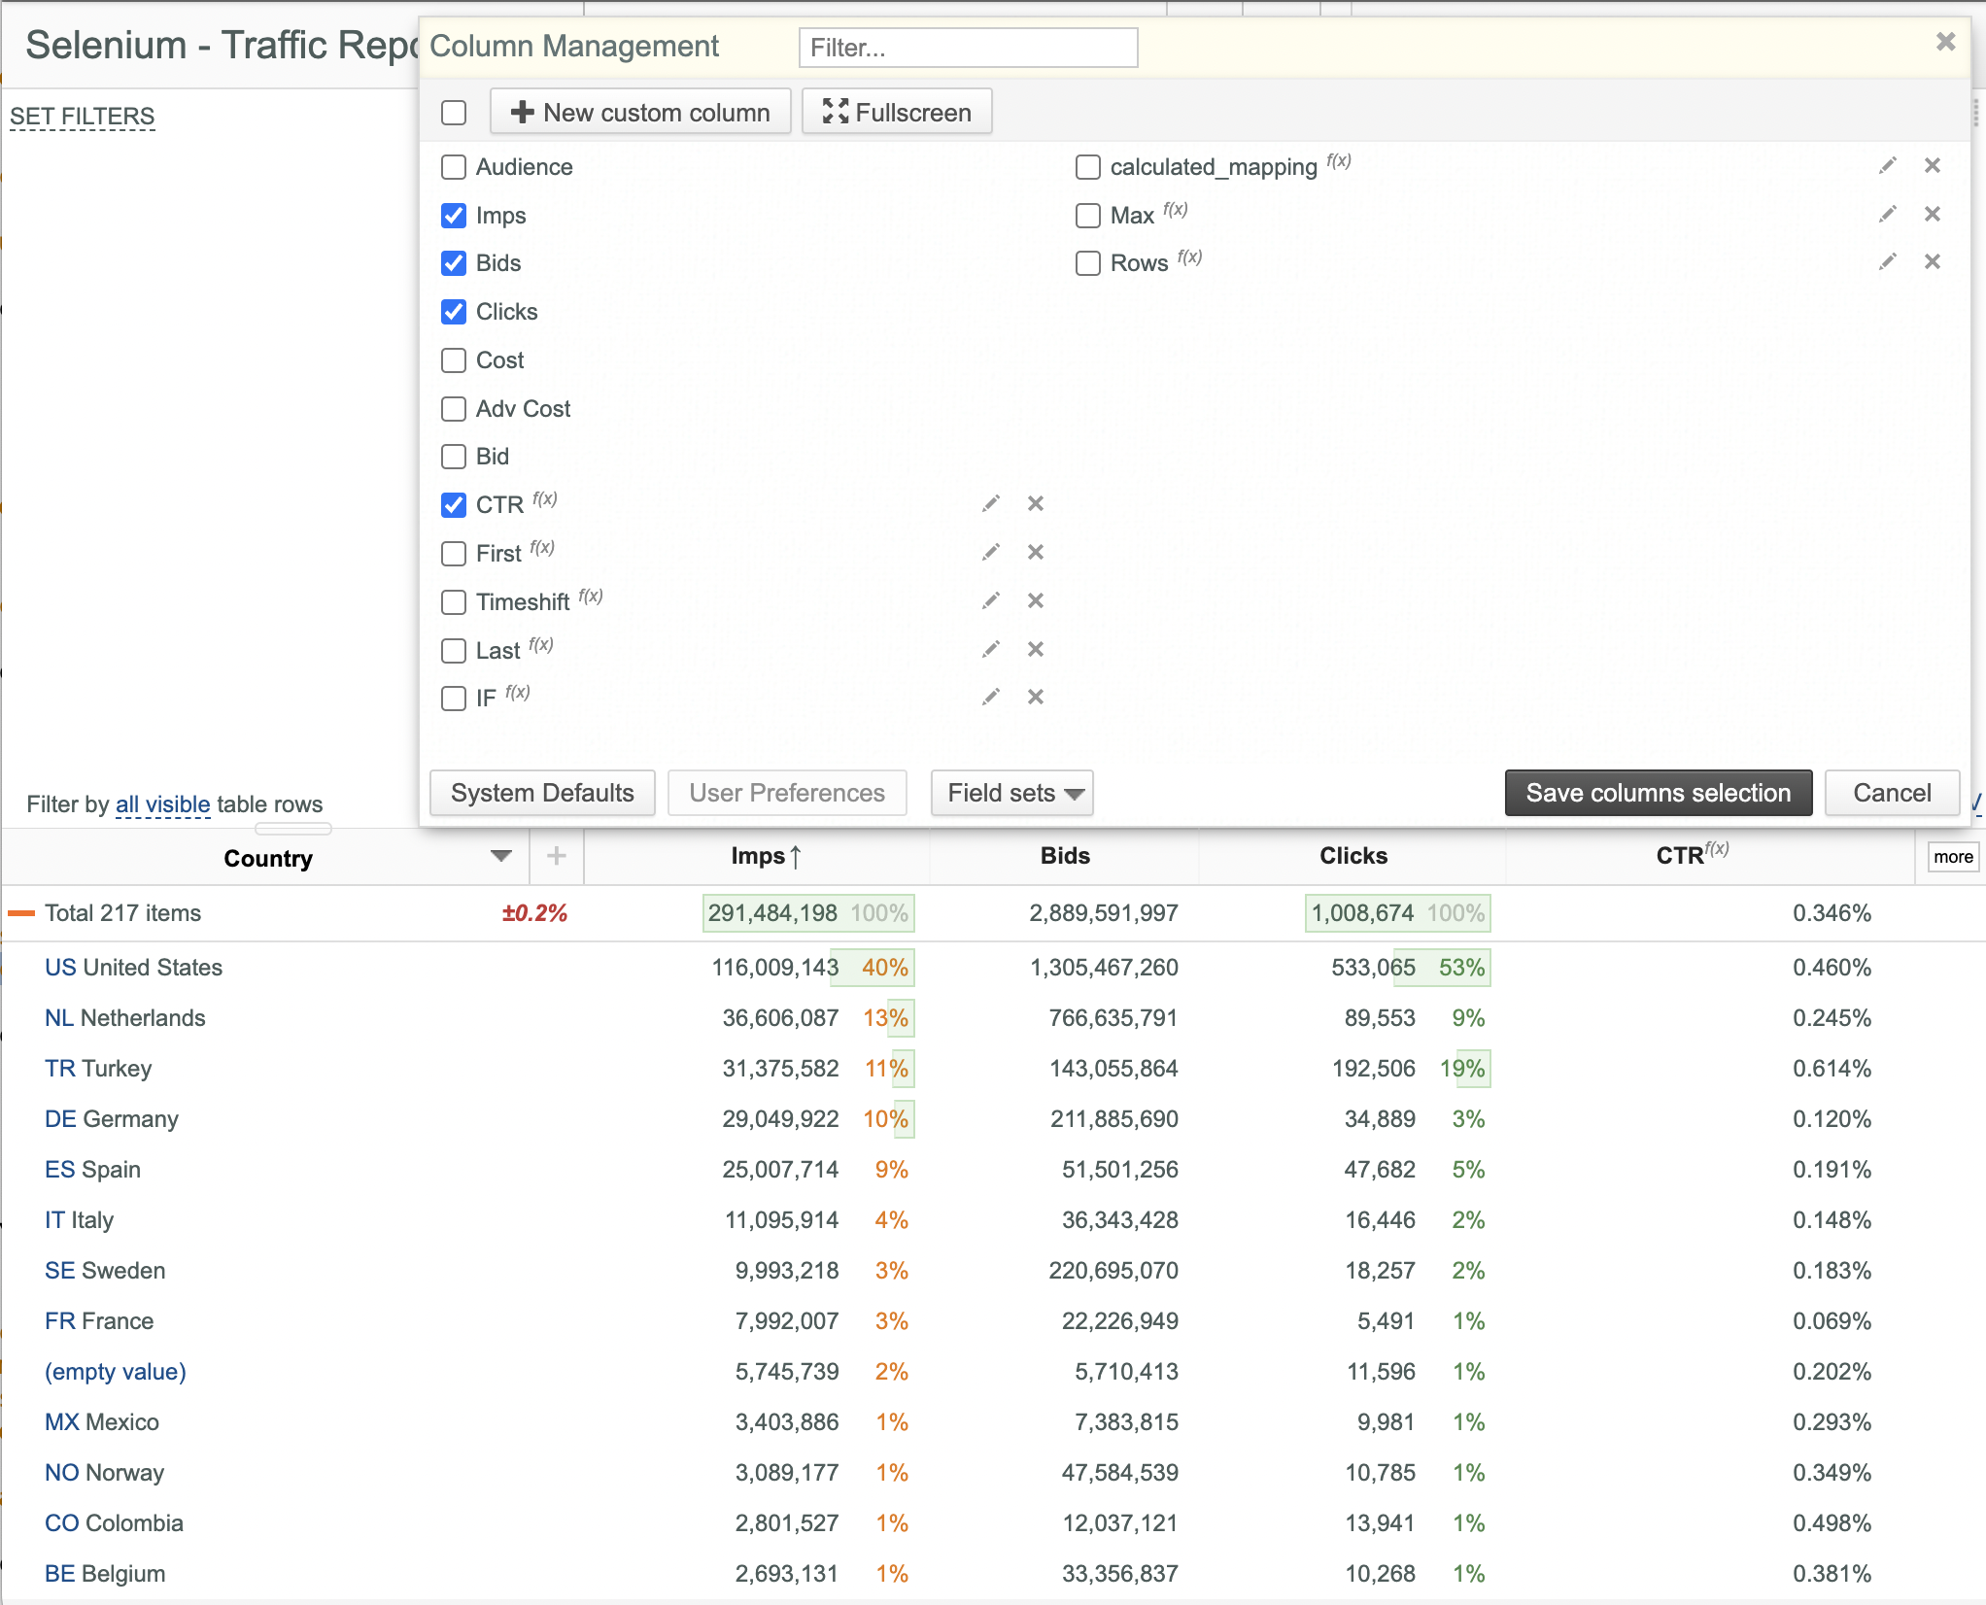The image size is (1986, 1605).
Task: Open the (empty value) row
Action: (116, 1372)
